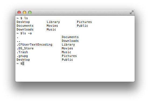
Task: Click the '.Trash' entry
Action: coord(22,52)
